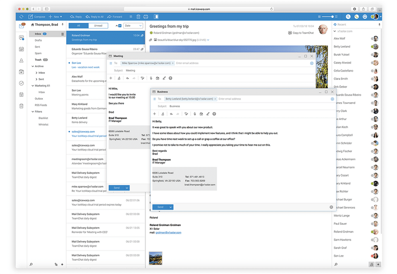Open the landscape photo thumbnail attachment
Image resolution: width=397 pixels, height=274 pixels.
[155, 258]
